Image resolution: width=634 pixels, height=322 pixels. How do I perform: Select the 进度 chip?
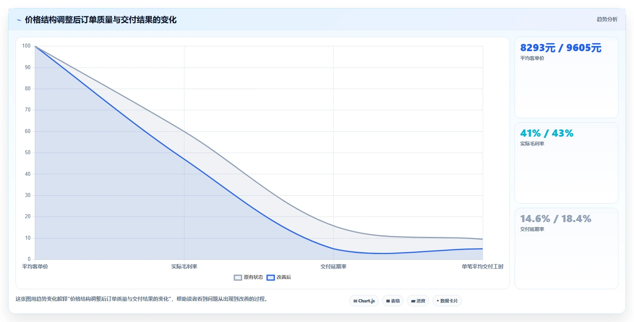pos(418,301)
